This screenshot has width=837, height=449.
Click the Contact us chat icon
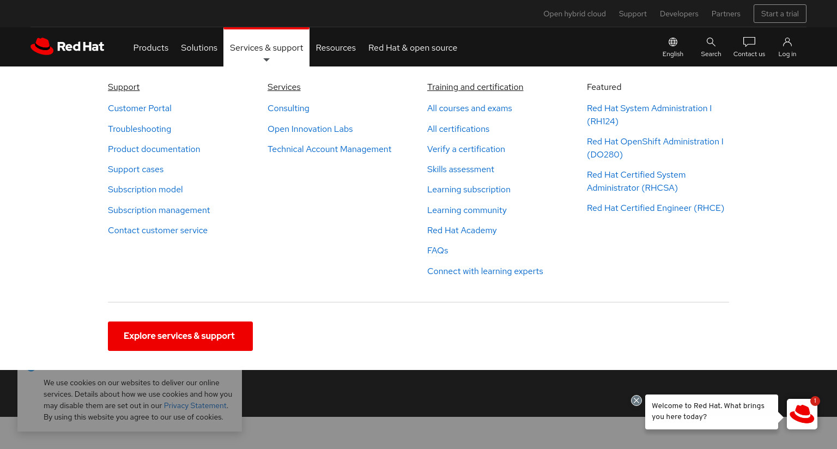(x=749, y=42)
